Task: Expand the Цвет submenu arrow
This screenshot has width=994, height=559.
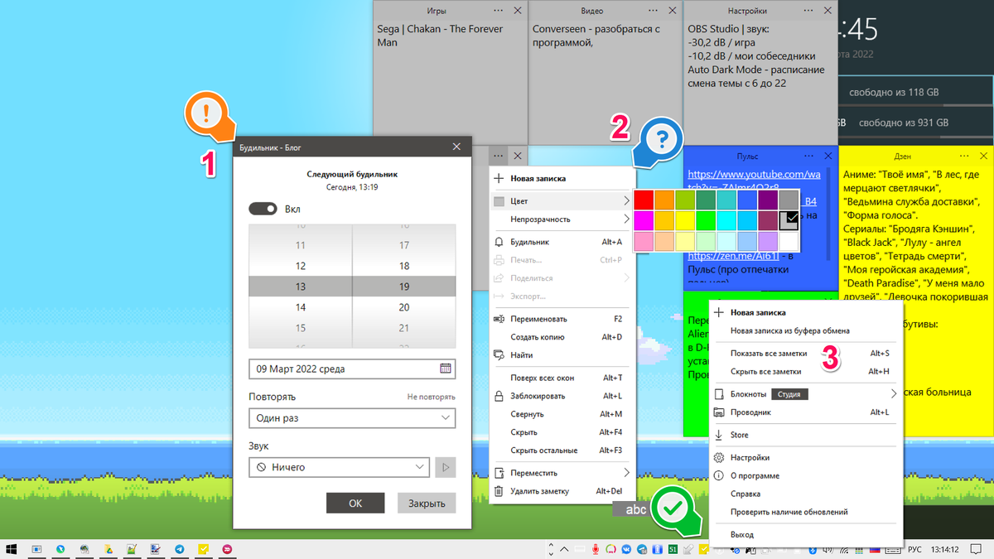Action: tap(626, 201)
